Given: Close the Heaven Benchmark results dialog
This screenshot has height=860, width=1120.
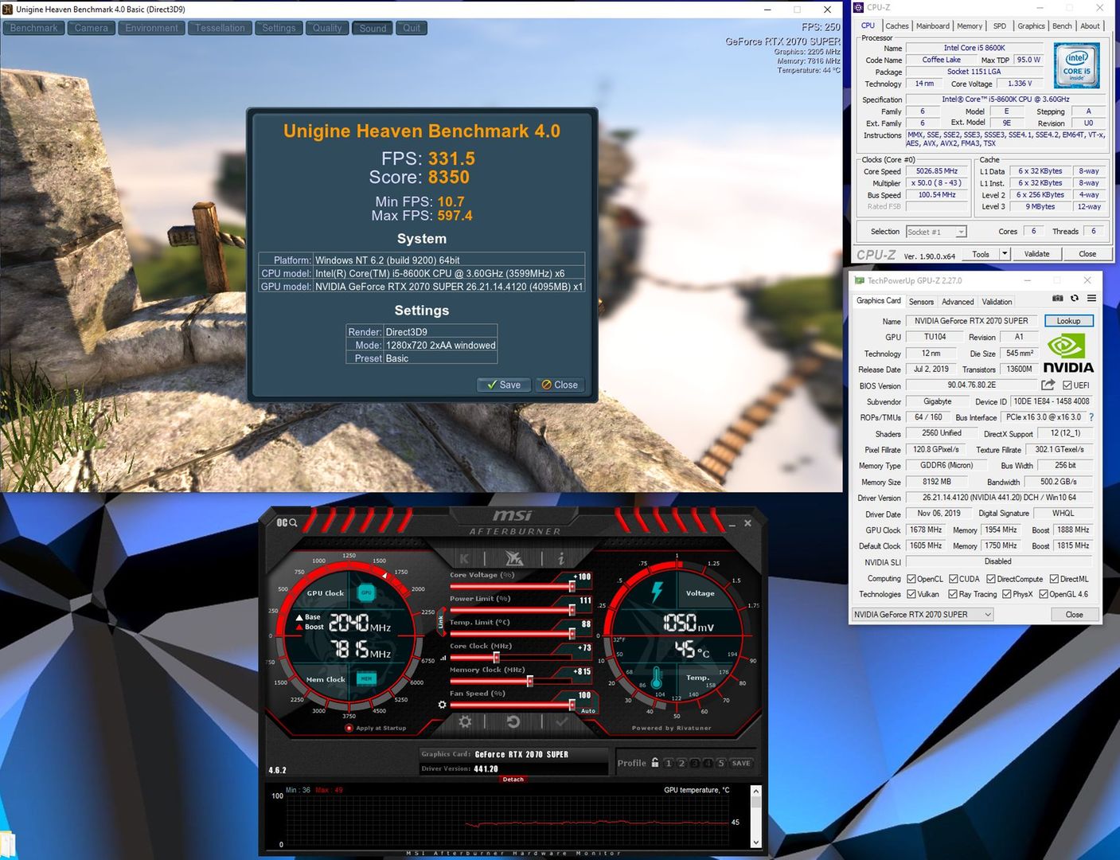Looking at the screenshot, I should (560, 385).
